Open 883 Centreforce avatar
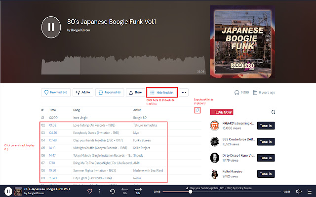 click(x=215, y=142)
